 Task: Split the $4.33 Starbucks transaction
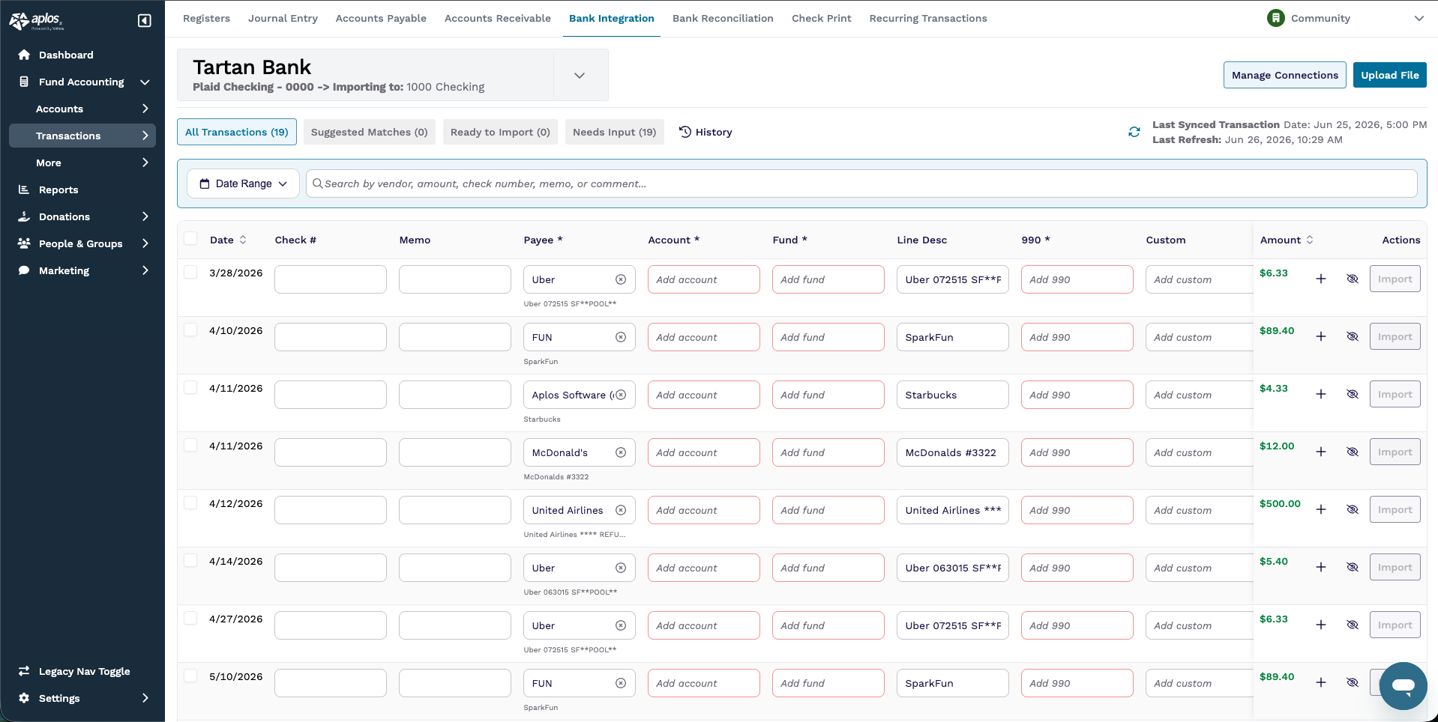click(1321, 394)
